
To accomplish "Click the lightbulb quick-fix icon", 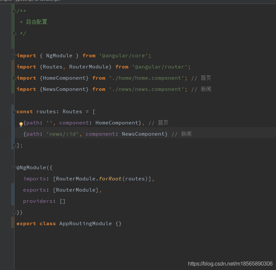I will [x=21, y=124].
